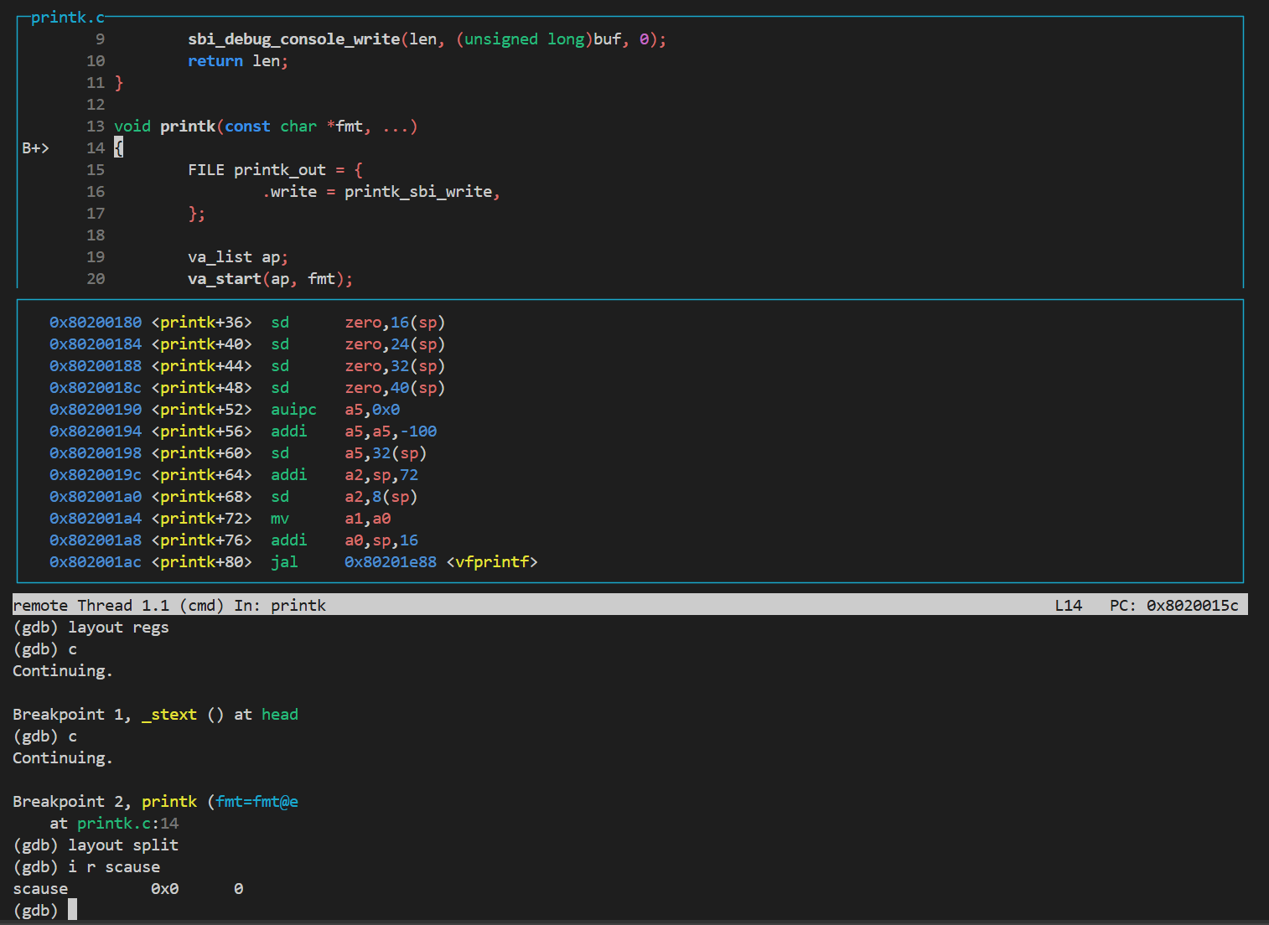
Task: Click 'FILE printk_out = {' on line 15
Action: 275,170
